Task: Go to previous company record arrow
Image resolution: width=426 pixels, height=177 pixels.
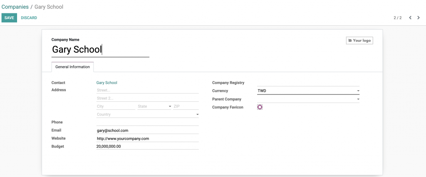Action: [410, 18]
